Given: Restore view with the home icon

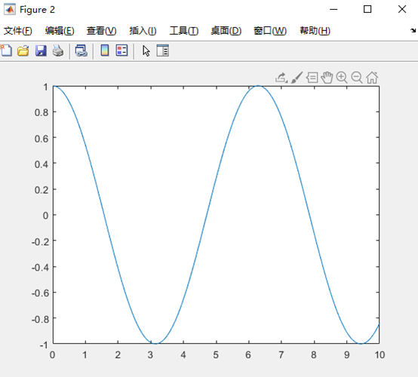Looking at the screenshot, I should tap(372, 78).
